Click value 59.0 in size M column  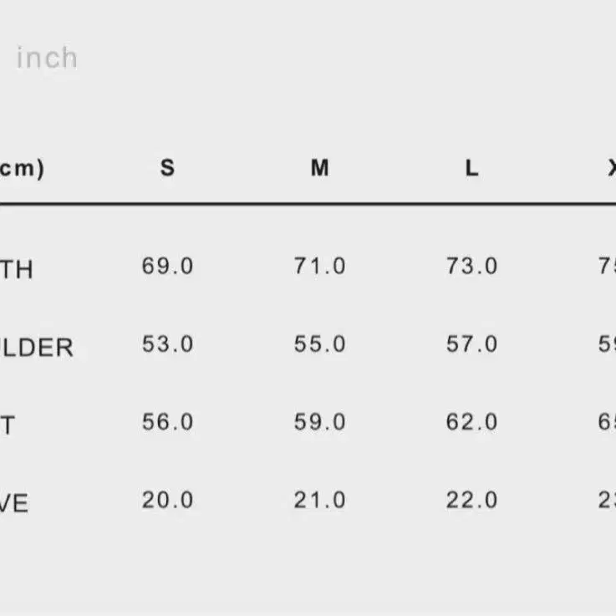pos(320,422)
